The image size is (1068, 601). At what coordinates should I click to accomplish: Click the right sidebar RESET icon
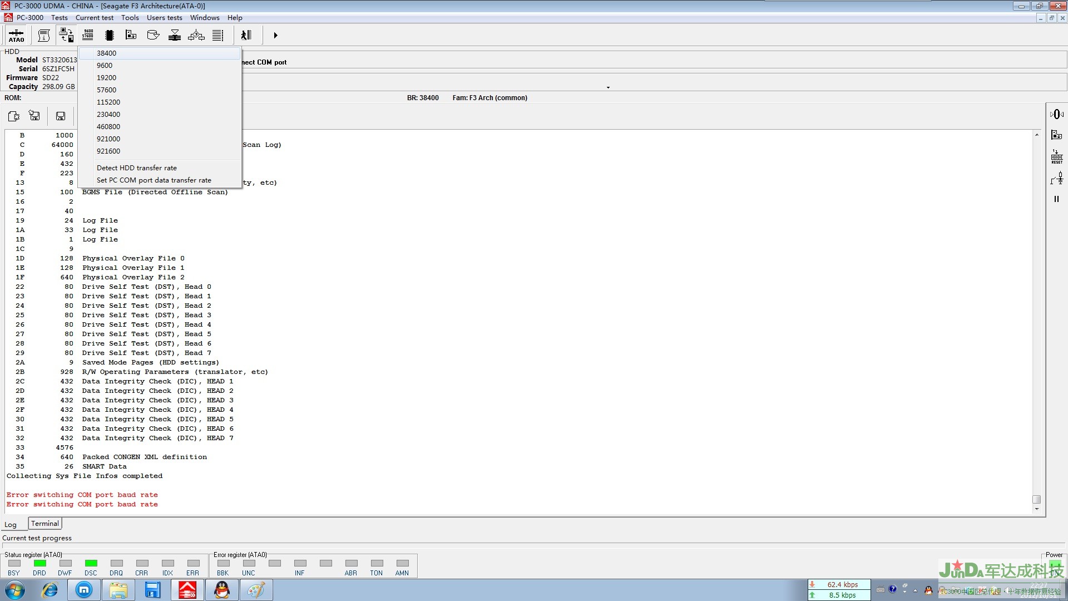pyautogui.click(x=1056, y=156)
